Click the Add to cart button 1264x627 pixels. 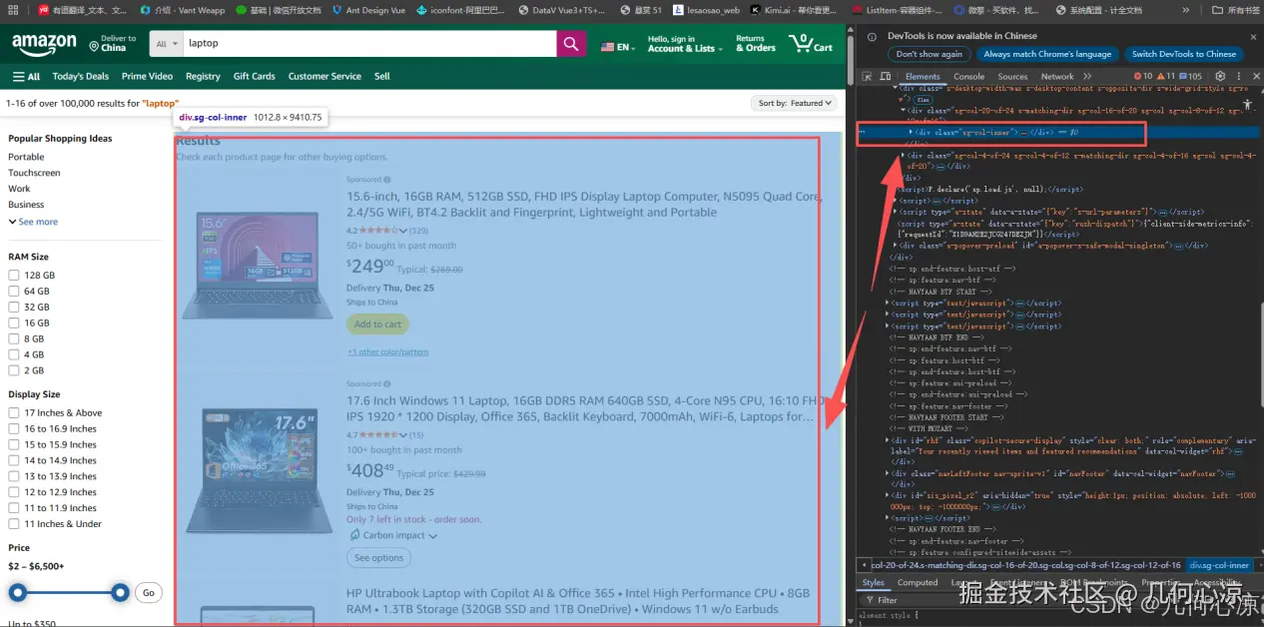click(x=377, y=323)
